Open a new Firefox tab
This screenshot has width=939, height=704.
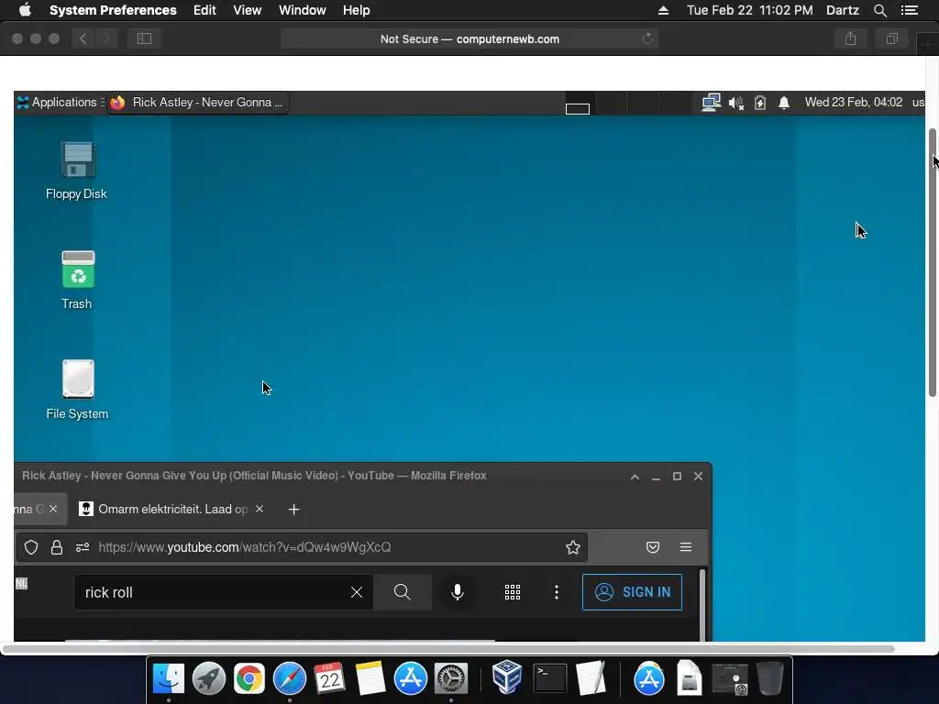coord(294,510)
